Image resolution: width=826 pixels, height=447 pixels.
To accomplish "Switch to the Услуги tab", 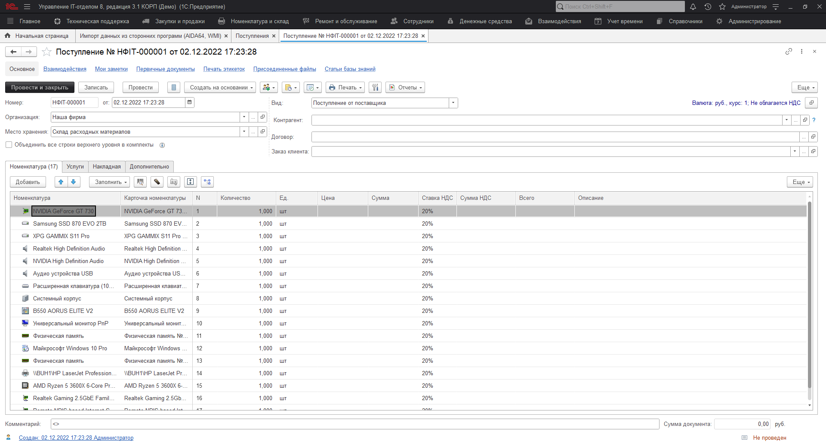I will point(75,167).
